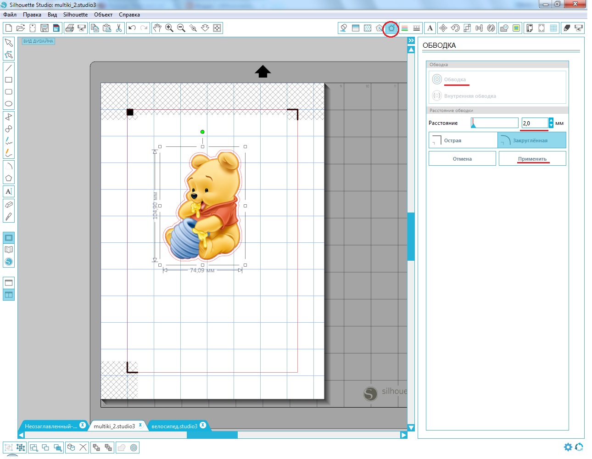This screenshot has height=459, width=592.
Task: Increase offset distance with up stepper
Action: tap(551, 121)
